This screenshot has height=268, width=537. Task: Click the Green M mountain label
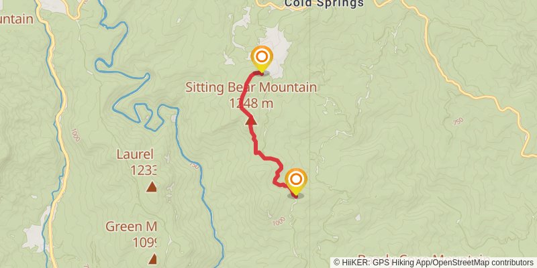point(131,226)
